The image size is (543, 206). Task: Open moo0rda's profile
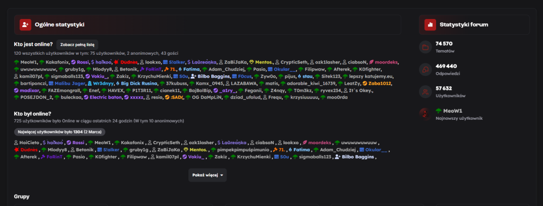tap(337, 98)
